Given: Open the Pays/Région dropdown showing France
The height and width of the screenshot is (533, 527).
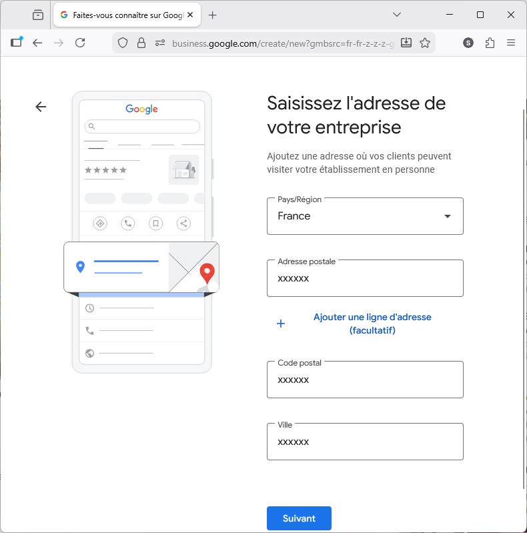Looking at the screenshot, I should 365,216.
